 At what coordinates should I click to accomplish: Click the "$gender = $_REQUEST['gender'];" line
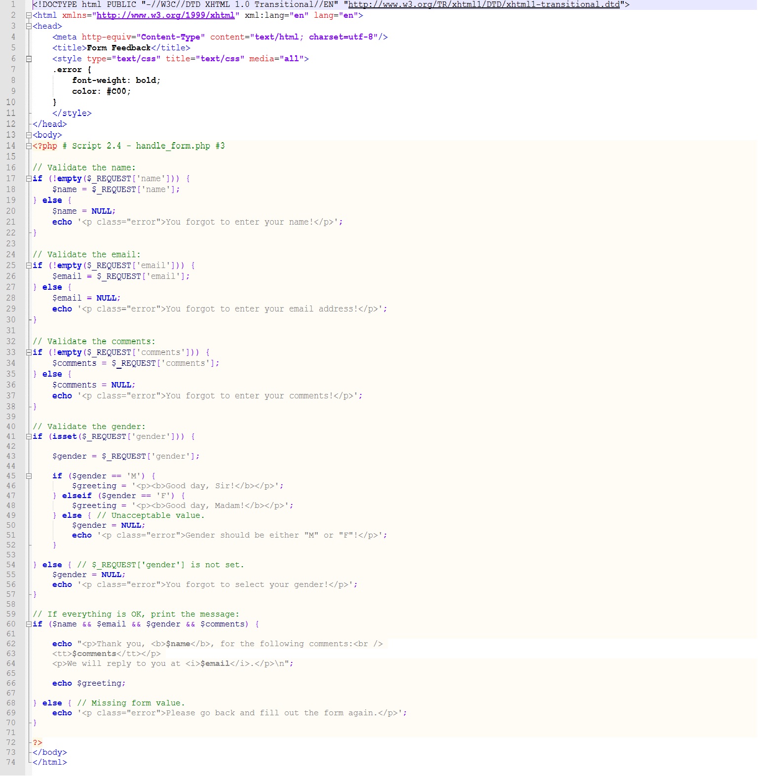(126, 456)
